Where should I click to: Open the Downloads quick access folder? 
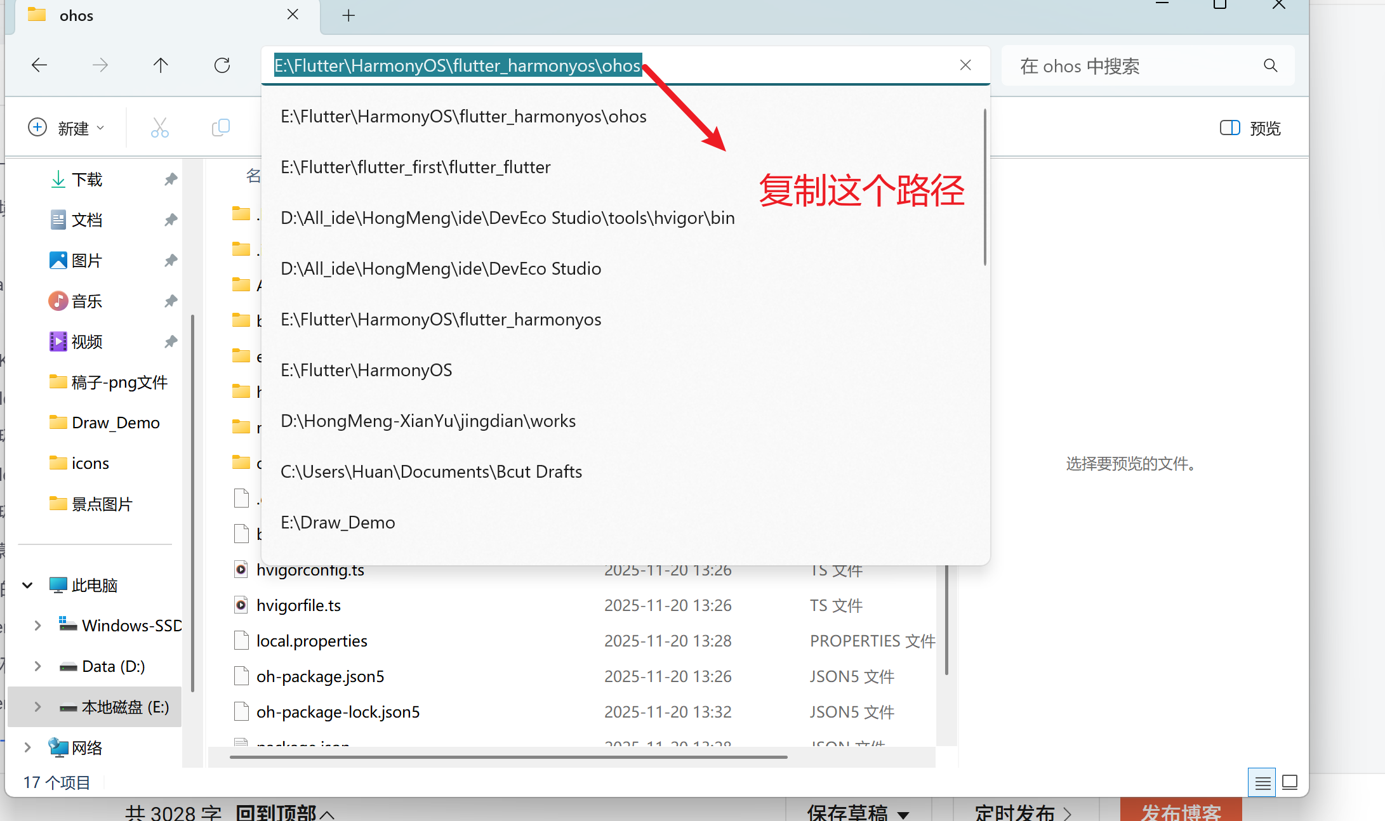pos(87,180)
